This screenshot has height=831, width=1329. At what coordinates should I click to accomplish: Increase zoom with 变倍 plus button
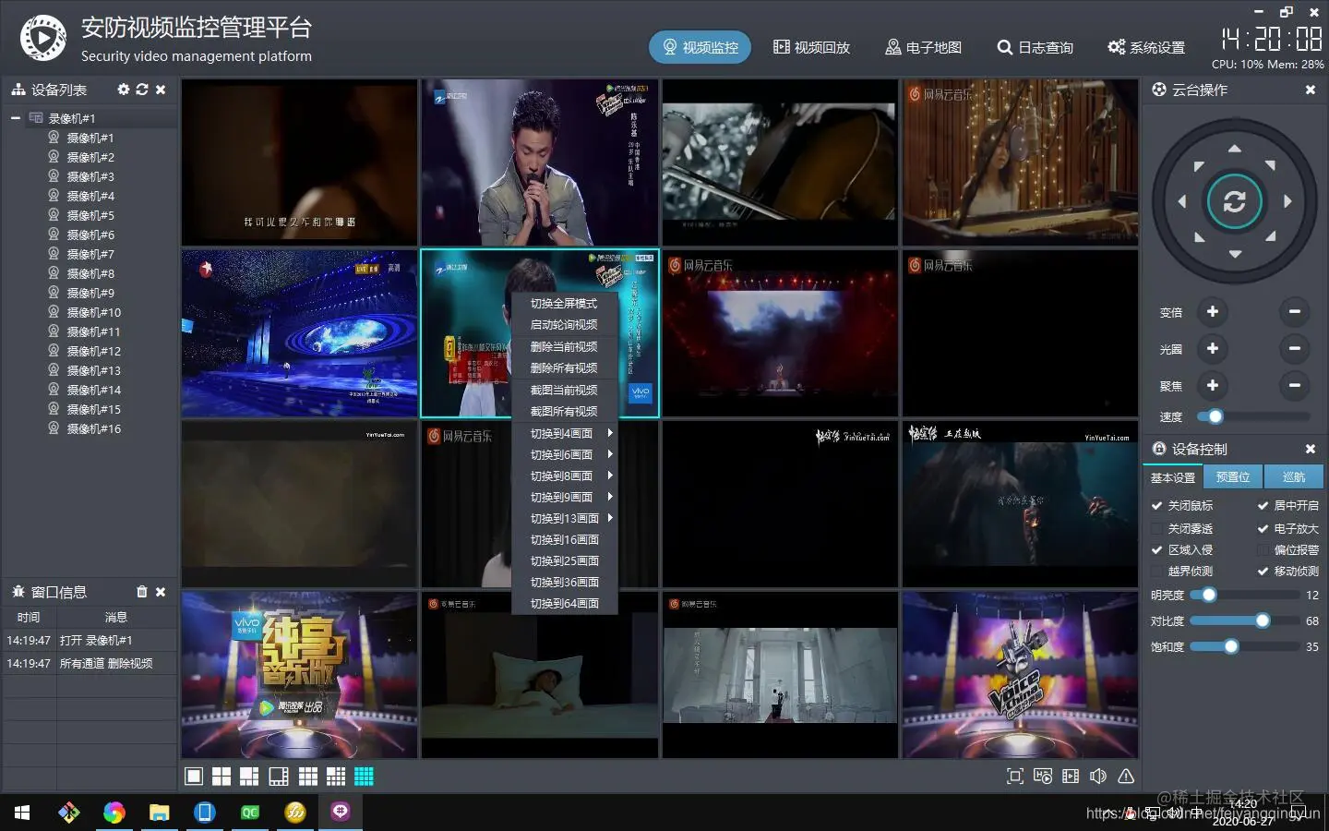[1213, 312]
